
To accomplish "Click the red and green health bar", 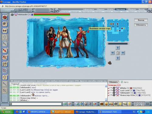I will (x=52, y=15).
